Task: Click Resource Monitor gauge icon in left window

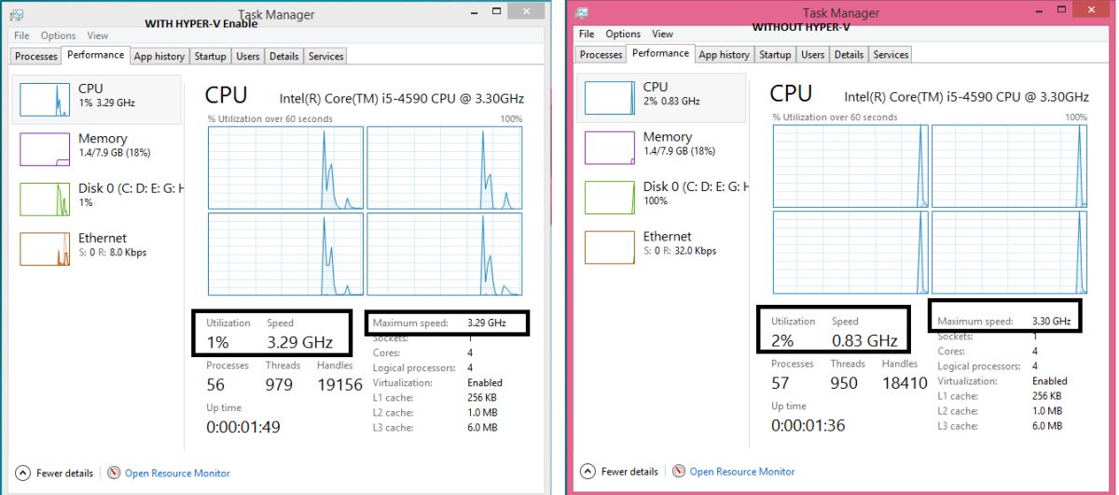Action: click(114, 473)
